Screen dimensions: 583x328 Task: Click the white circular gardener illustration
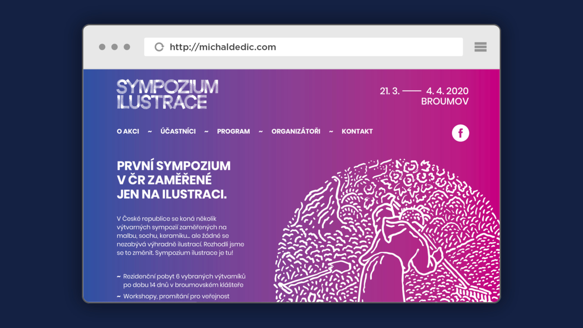[x=387, y=232]
